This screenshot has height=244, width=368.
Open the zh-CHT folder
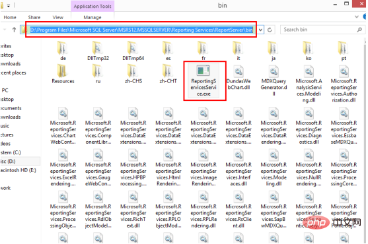pyautogui.click(x=168, y=74)
